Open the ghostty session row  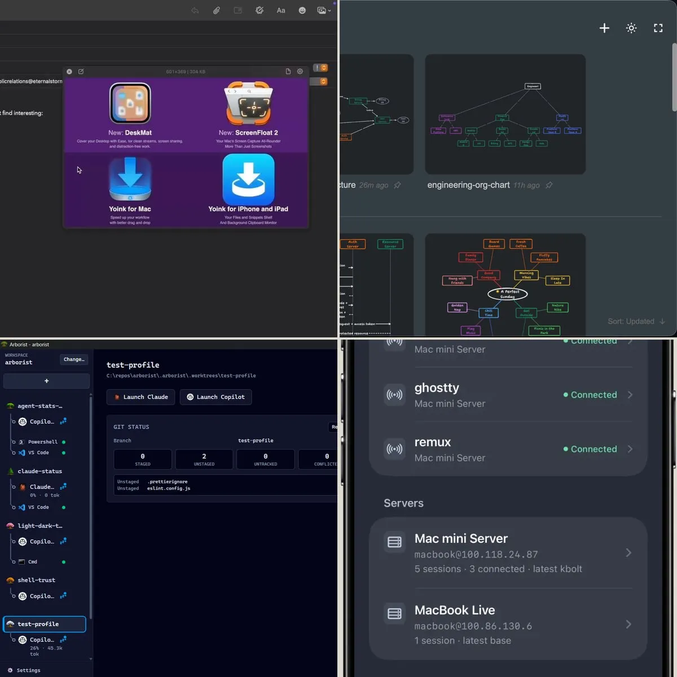point(508,395)
